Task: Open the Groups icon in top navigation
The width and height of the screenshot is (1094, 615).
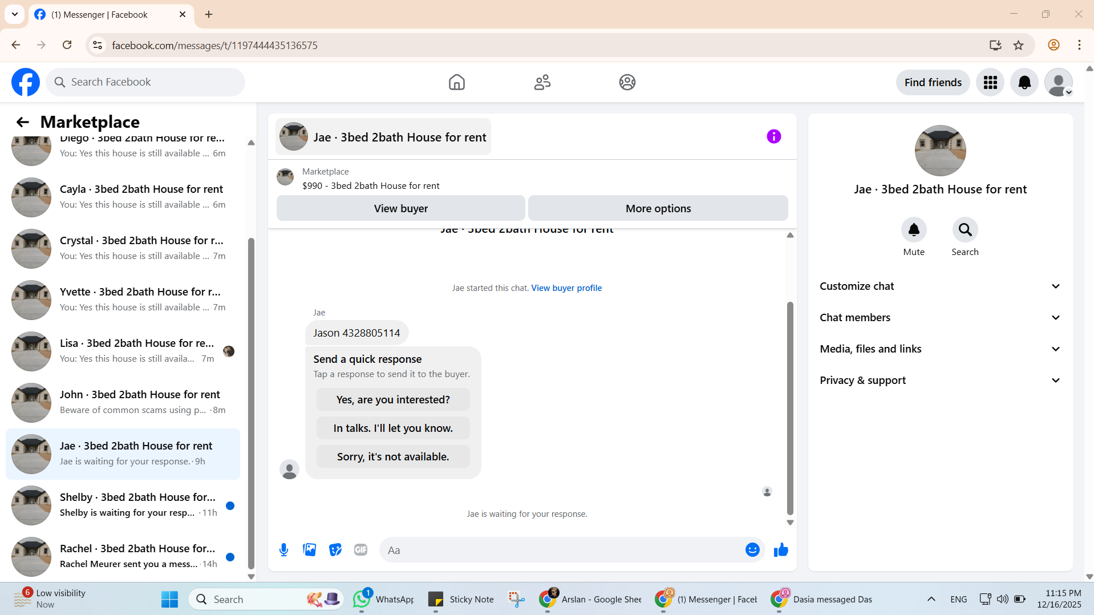Action: pos(627,82)
